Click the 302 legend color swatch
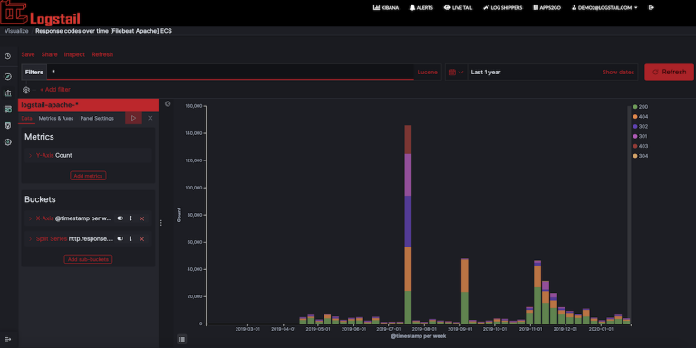The width and height of the screenshot is (696, 348). 635,127
